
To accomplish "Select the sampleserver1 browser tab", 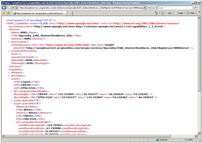I will tap(40, 13).
